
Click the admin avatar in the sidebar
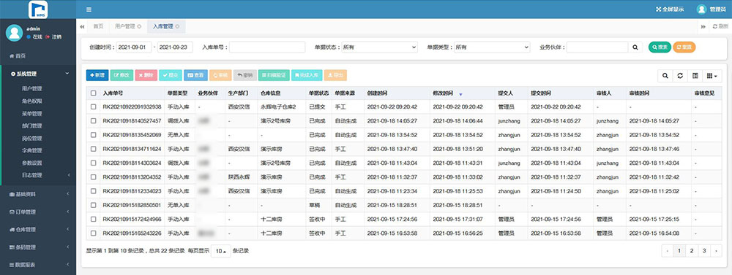click(x=15, y=33)
